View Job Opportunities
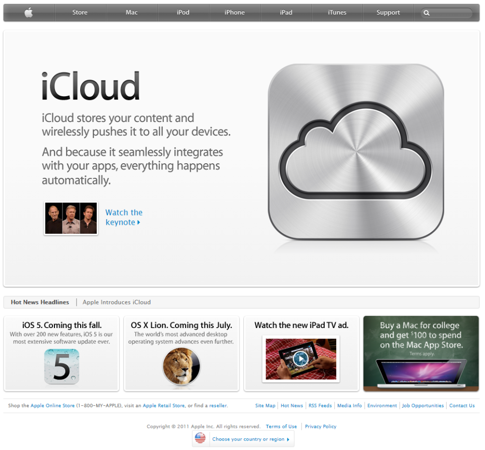This screenshot has height=450, width=485. [423, 406]
